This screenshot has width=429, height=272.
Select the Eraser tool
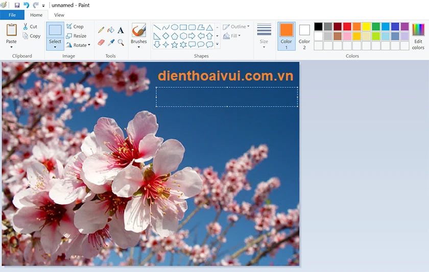(x=101, y=42)
